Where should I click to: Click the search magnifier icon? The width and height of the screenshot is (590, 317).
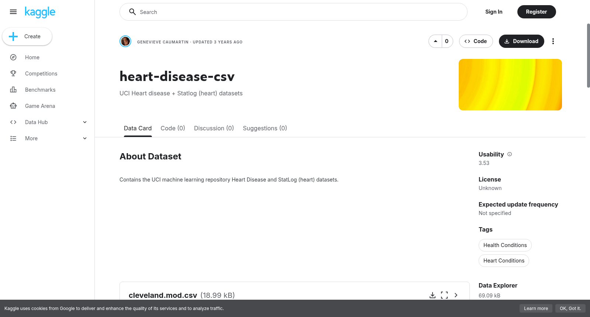[x=132, y=12]
